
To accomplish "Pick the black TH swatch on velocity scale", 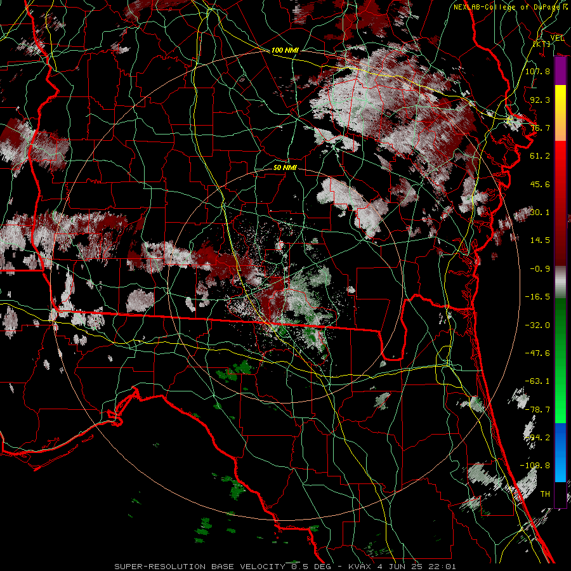I will pos(560,494).
